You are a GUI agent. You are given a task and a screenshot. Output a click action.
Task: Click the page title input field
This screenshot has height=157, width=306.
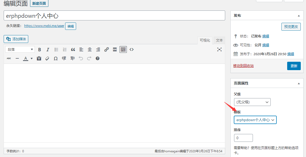(114, 15)
